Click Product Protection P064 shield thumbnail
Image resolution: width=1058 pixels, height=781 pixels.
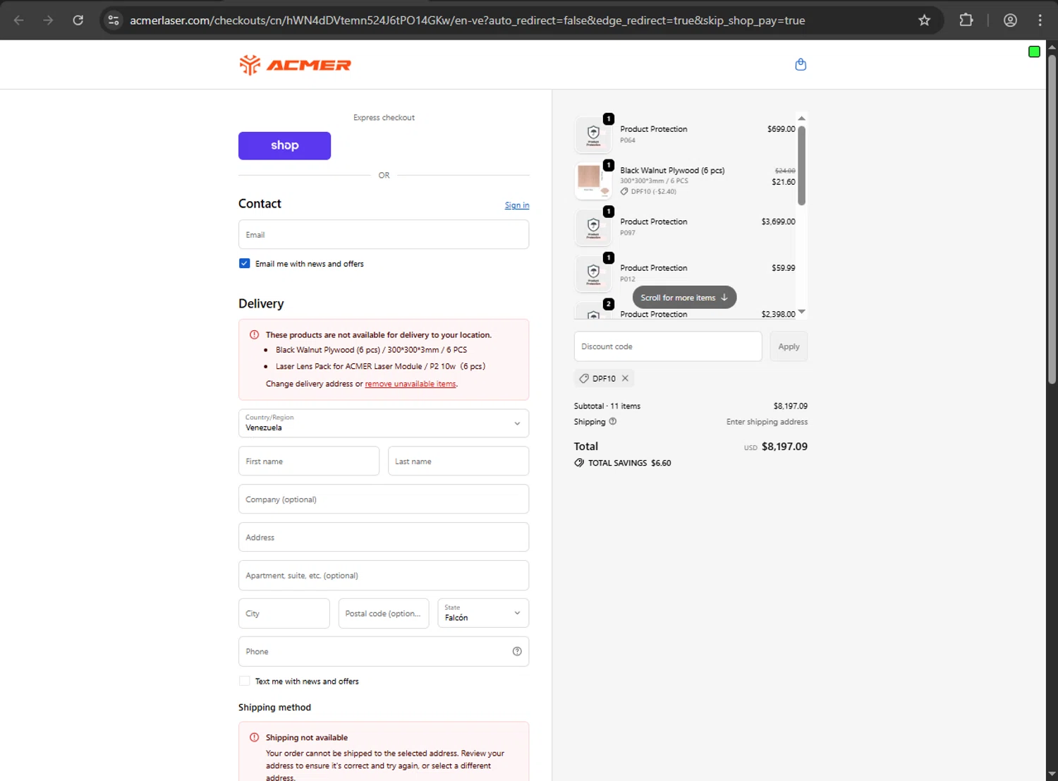click(x=594, y=134)
